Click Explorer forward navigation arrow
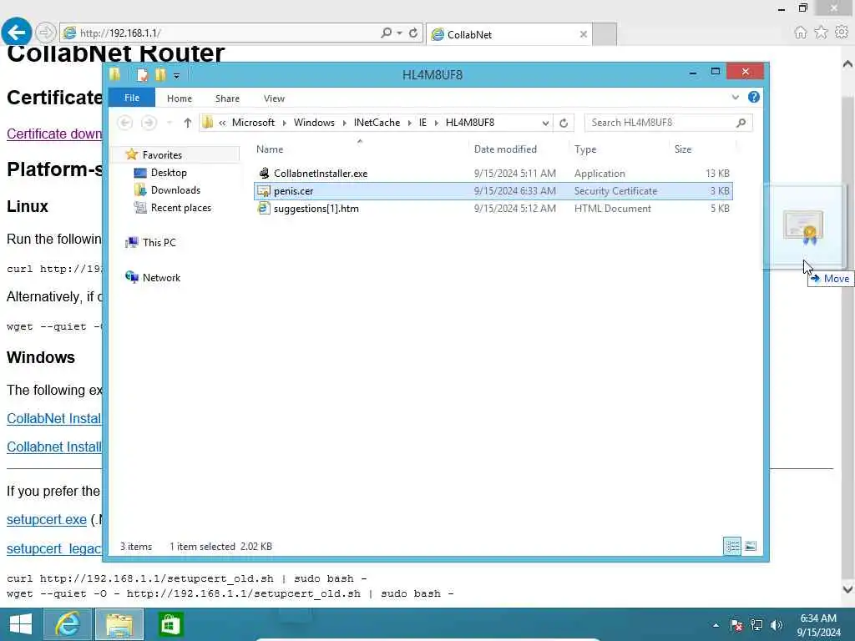This screenshot has width=855, height=641. 149,123
